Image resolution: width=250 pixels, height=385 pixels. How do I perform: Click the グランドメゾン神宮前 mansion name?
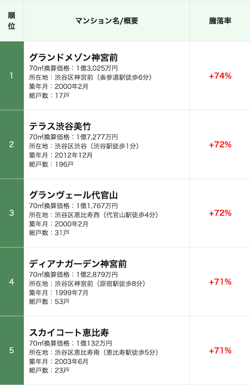(x=73, y=58)
